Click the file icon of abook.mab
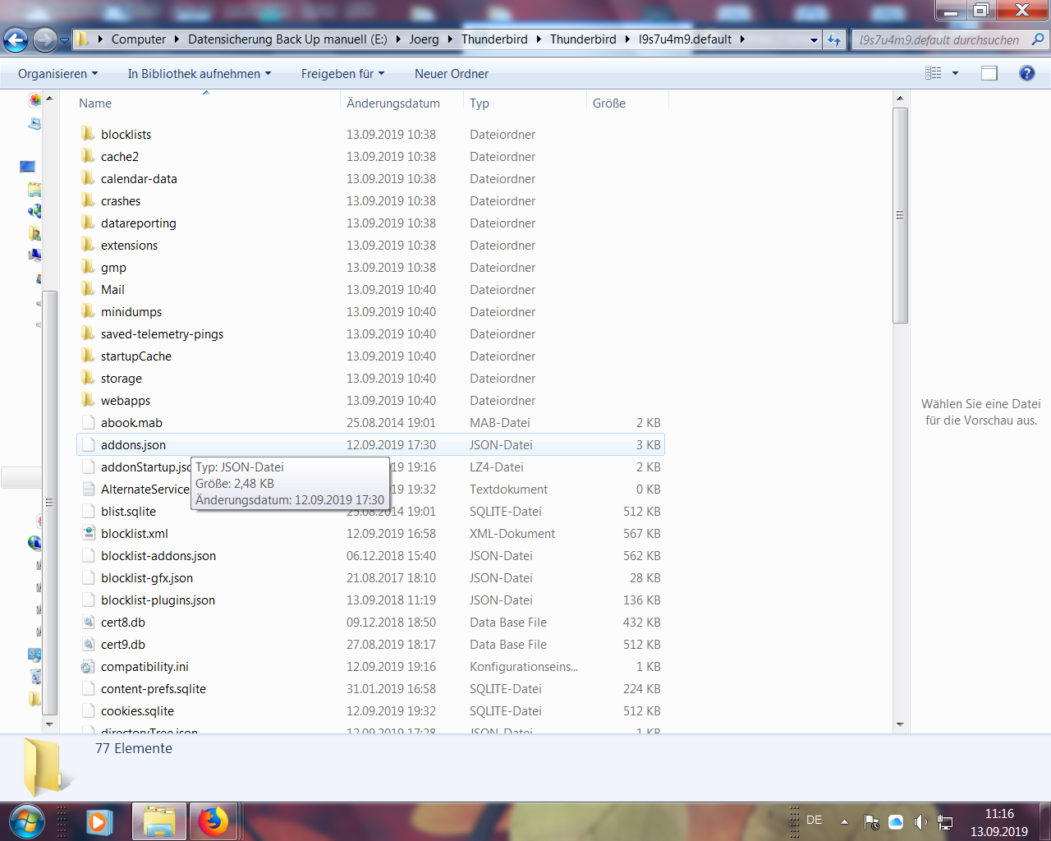Image resolution: width=1051 pixels, height=841 pixels. pyautogui.click(x=88, y=422)
